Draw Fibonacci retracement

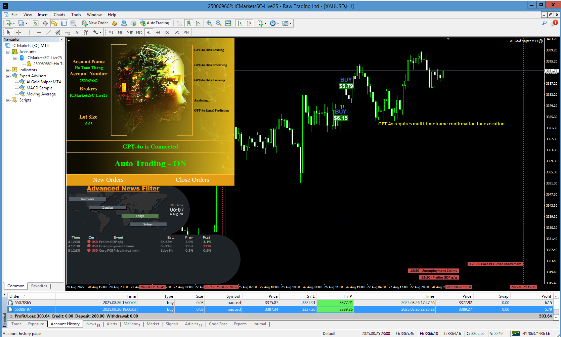67,32
